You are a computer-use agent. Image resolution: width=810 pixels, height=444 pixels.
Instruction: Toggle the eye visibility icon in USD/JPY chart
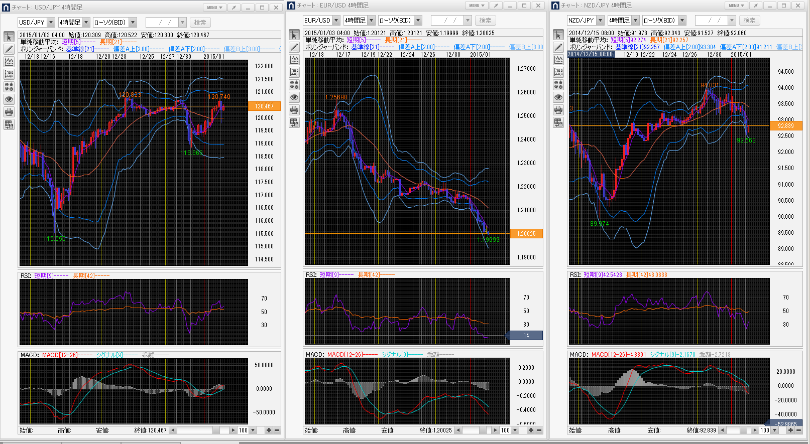[x=9, y=99]
